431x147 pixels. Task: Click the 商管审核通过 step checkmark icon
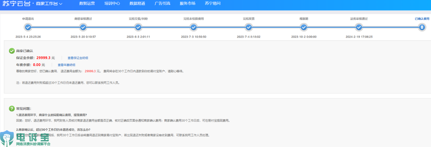(83, 27)
